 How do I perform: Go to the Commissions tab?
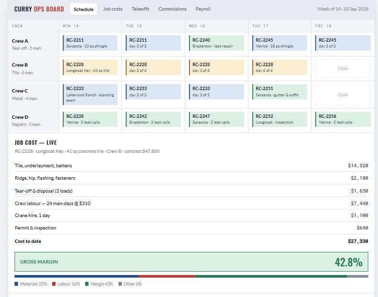(x=172, y=9)
